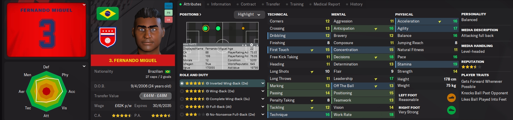
Task: Click the POSITIONS header link
Action: coord(190,14)
